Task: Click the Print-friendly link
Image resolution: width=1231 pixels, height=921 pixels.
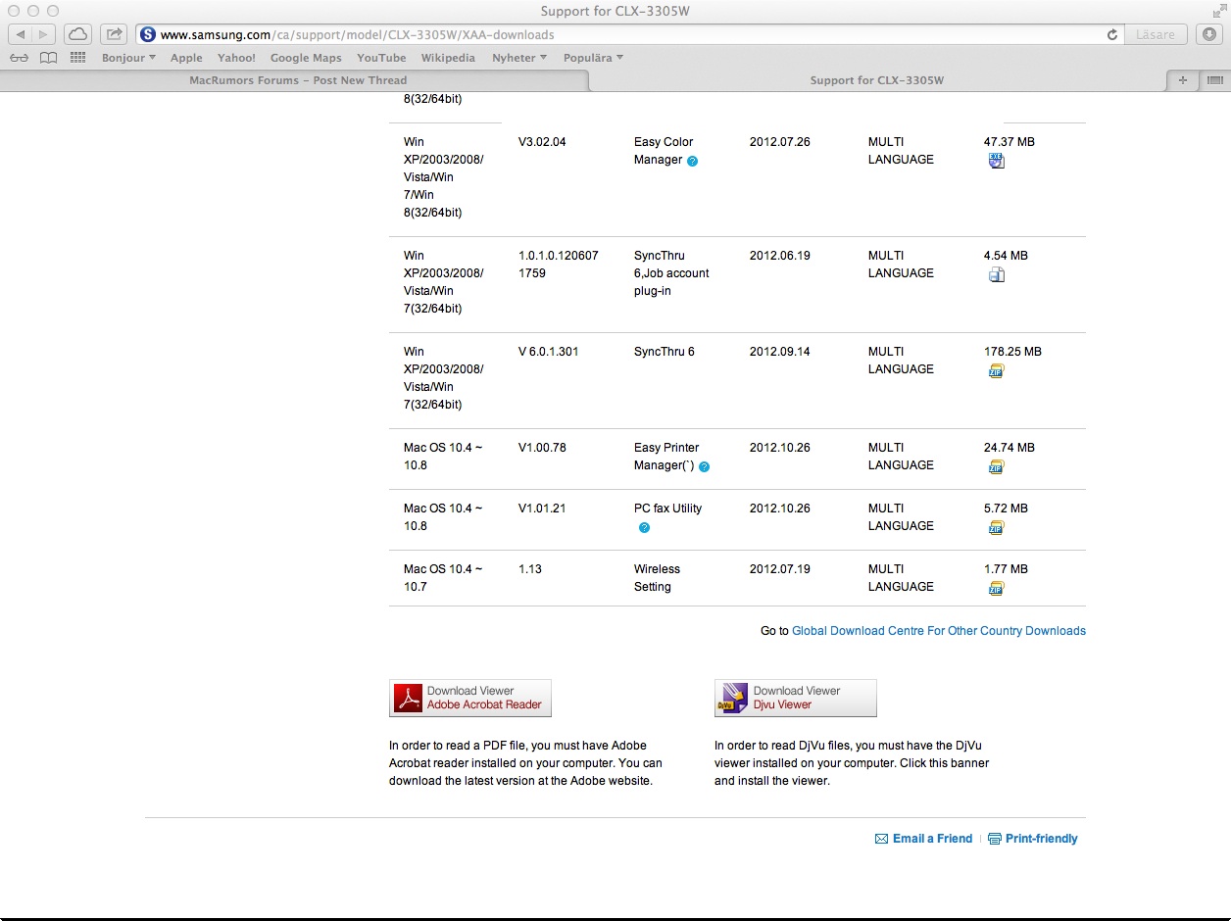Action: click(x=1033, y=839)
